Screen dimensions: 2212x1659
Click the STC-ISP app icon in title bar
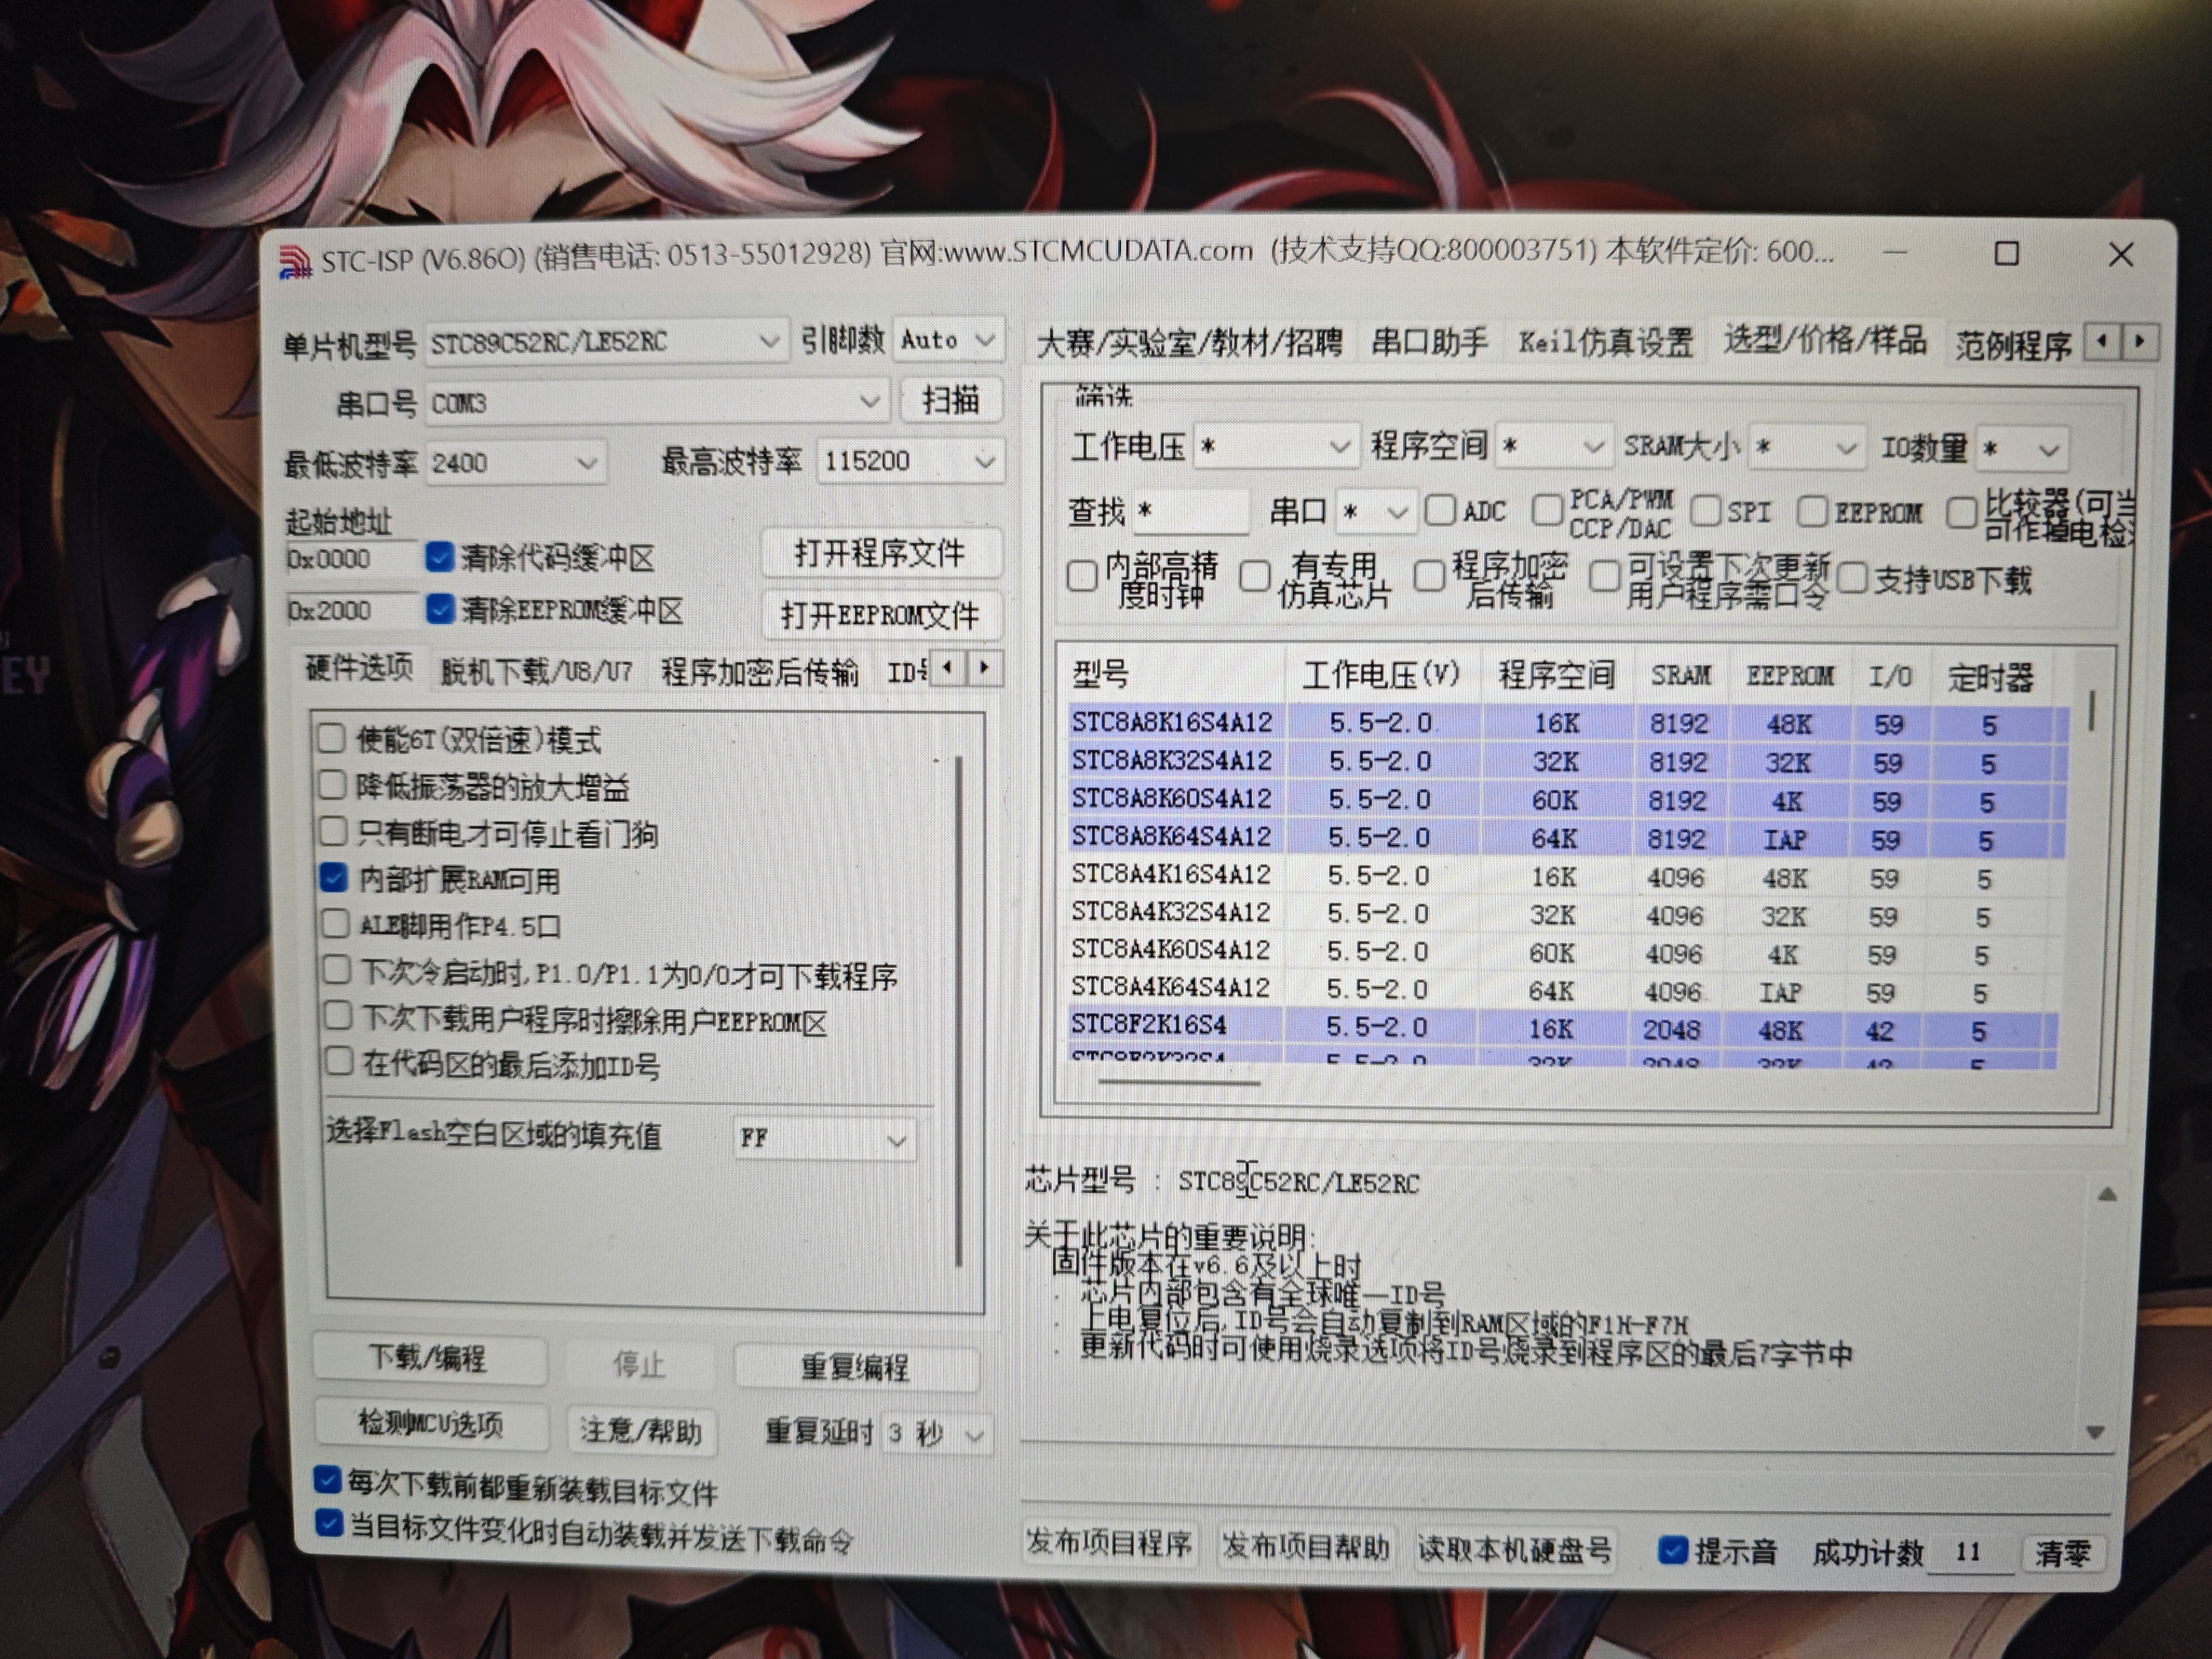(295, 262)
